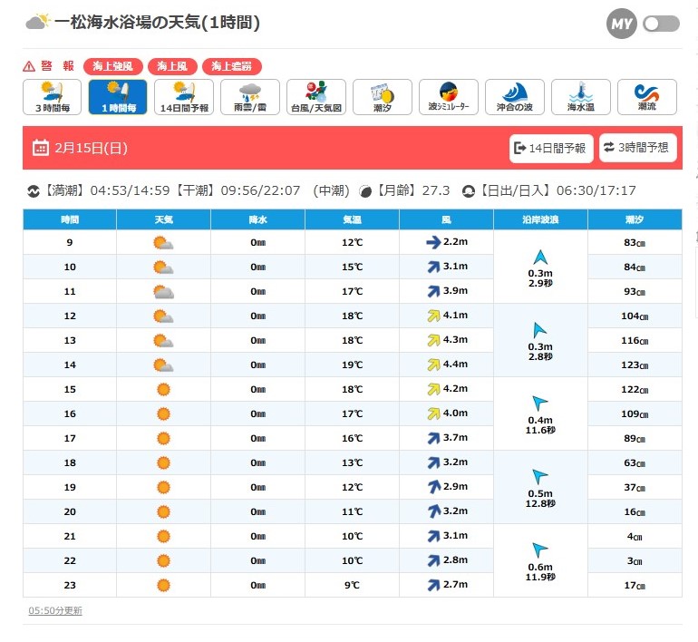The image size is (698, 642).
Task: Switch to 14日間予報 from red bar
Action: pos(550,148)
